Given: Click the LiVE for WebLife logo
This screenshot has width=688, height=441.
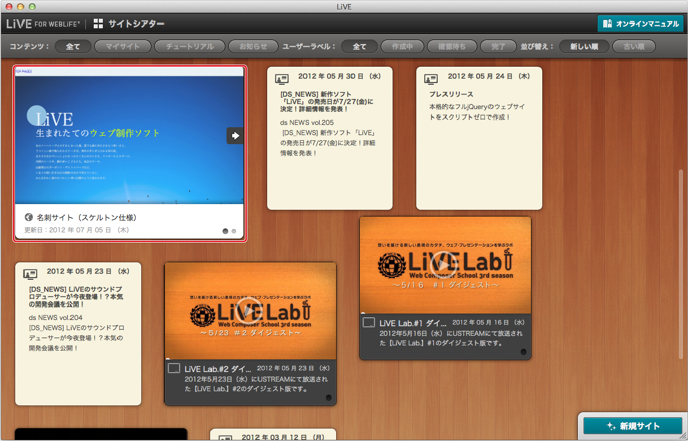Looking at the screenshot, I should tap(43, 24).
